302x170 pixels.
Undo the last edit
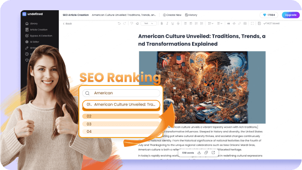click(119, 24)
